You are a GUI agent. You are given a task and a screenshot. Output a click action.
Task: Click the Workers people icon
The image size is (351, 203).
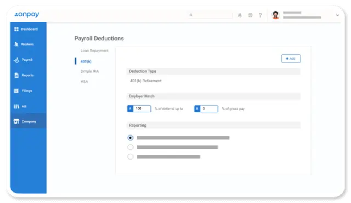(x=16, y=44)
